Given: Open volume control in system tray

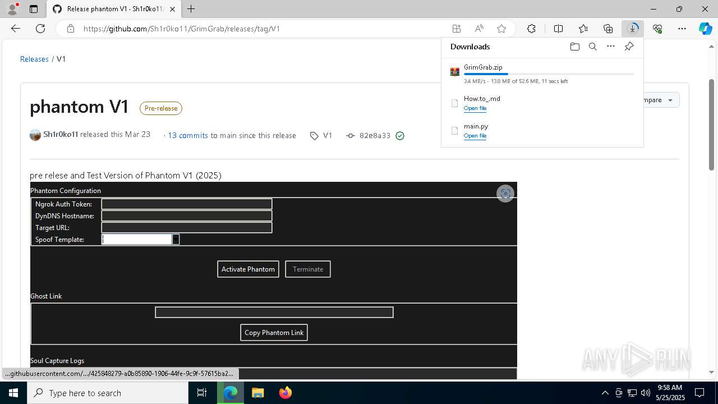Looking at the screenshot, I should pos(646,393).
